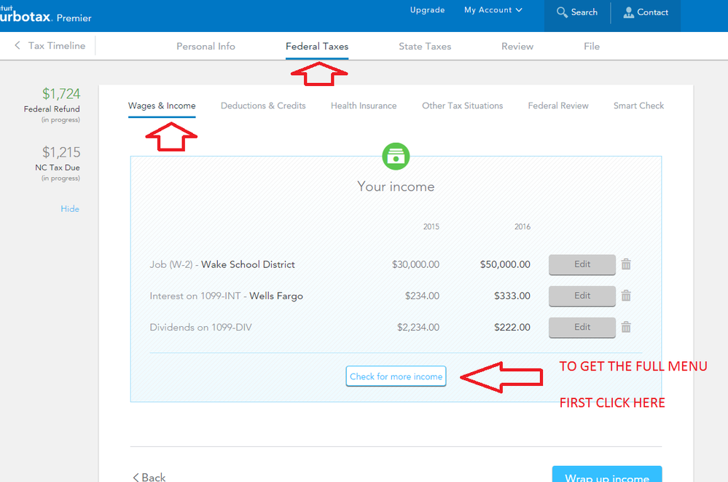Select the Health Insurance sub-tab
Screen dimensions: 728x482
coord(364,106)
